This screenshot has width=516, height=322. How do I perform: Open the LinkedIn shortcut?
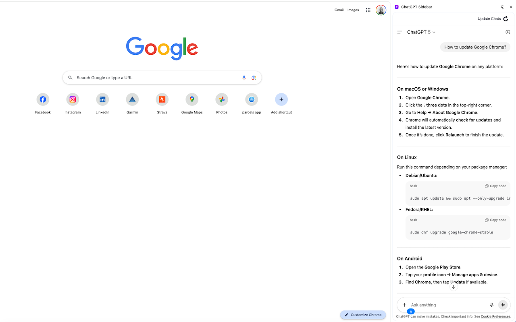point(102,99)
